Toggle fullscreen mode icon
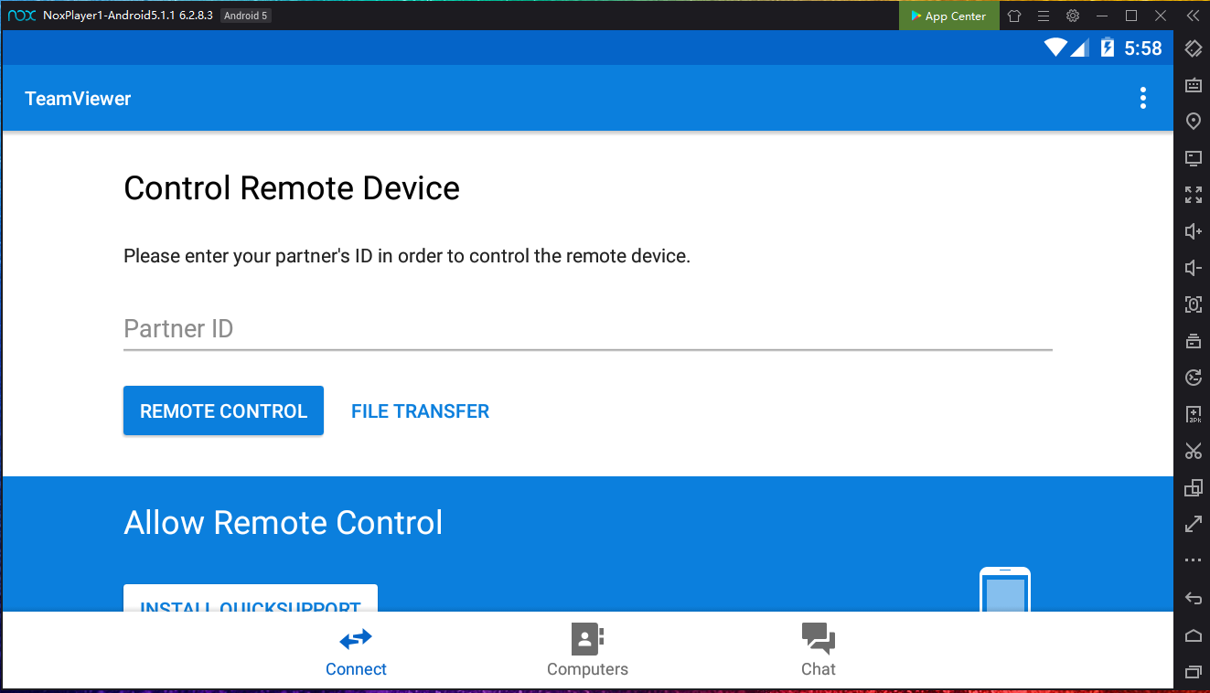Viewport: 1210px width, 693px height. (1193, 195)
